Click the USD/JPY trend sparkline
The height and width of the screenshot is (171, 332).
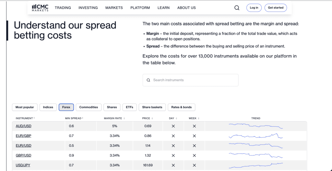pos(256,165)
